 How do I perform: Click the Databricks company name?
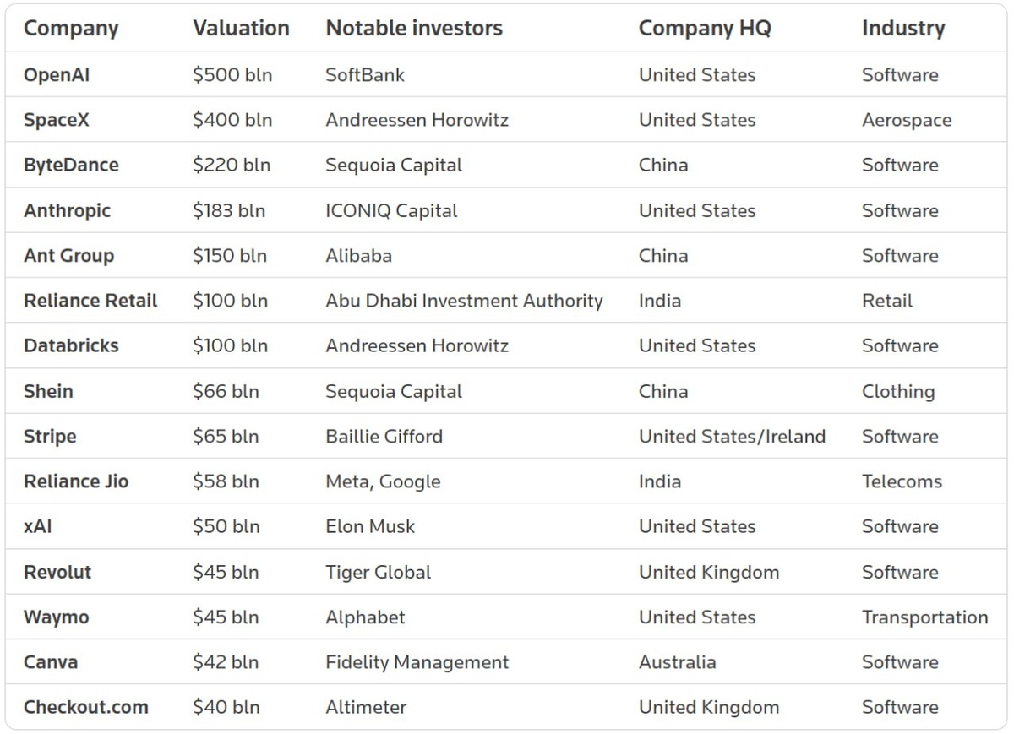click(x=71, y=346)
